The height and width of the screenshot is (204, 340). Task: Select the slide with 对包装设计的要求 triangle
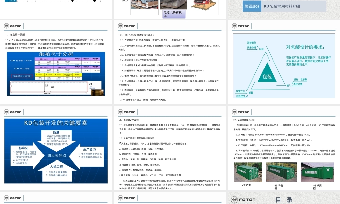click(x=284, y=63)
